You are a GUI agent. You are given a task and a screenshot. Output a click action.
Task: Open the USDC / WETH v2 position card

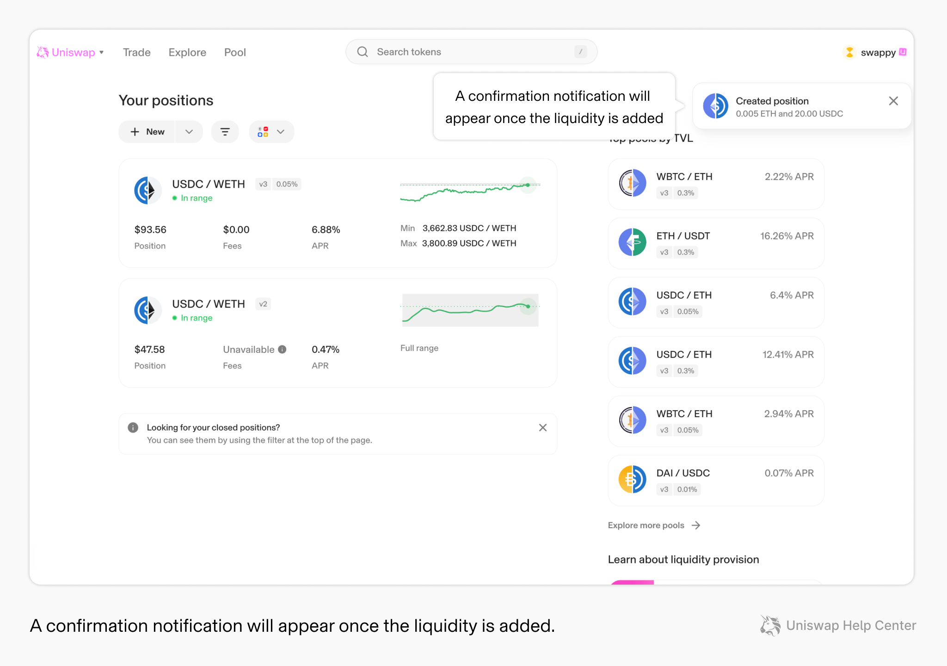click(338, 333)
